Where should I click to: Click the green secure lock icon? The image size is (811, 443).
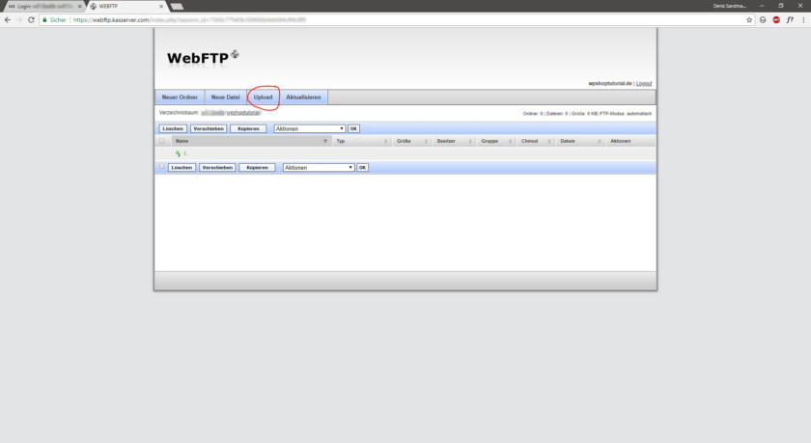[44, 19]
